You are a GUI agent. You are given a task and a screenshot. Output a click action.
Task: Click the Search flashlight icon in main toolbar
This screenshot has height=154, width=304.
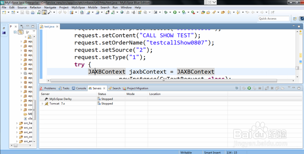coord(214,12)
